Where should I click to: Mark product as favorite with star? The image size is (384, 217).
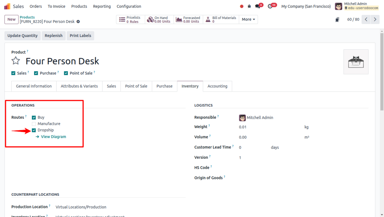pos(16,61)
